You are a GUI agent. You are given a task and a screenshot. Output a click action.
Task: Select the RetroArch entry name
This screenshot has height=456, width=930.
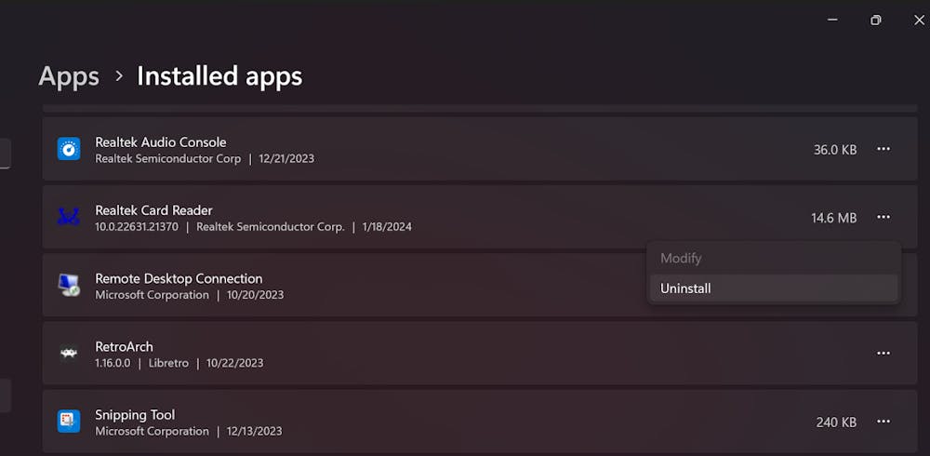tap(126, 346)
